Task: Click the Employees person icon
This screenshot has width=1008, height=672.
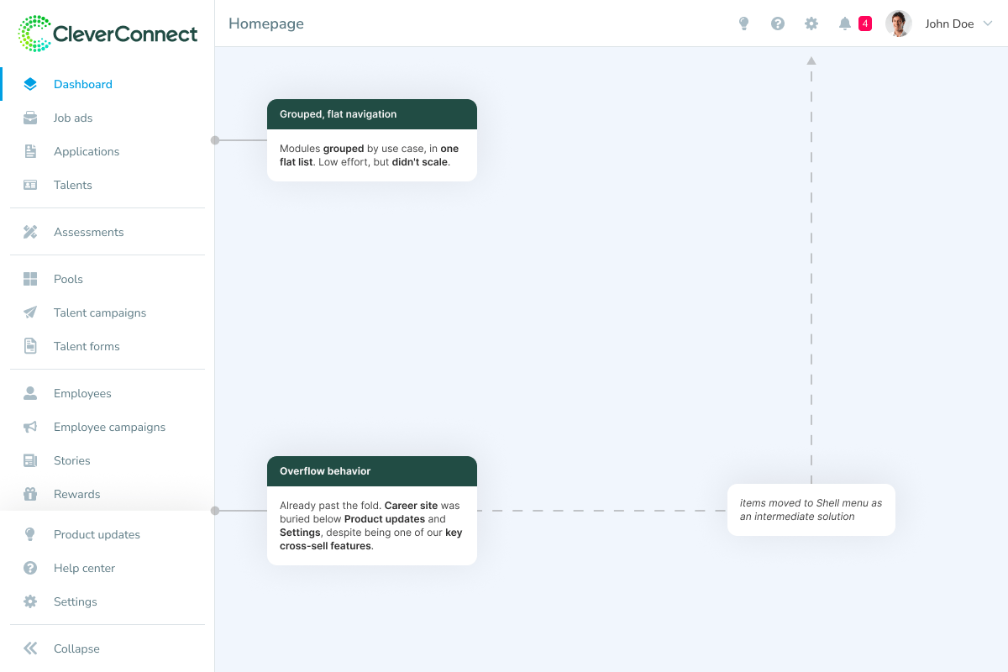Action: [30, 393]
